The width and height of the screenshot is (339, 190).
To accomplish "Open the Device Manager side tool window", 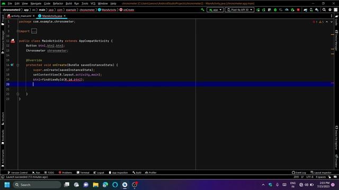I will click(x=336, y=41).
